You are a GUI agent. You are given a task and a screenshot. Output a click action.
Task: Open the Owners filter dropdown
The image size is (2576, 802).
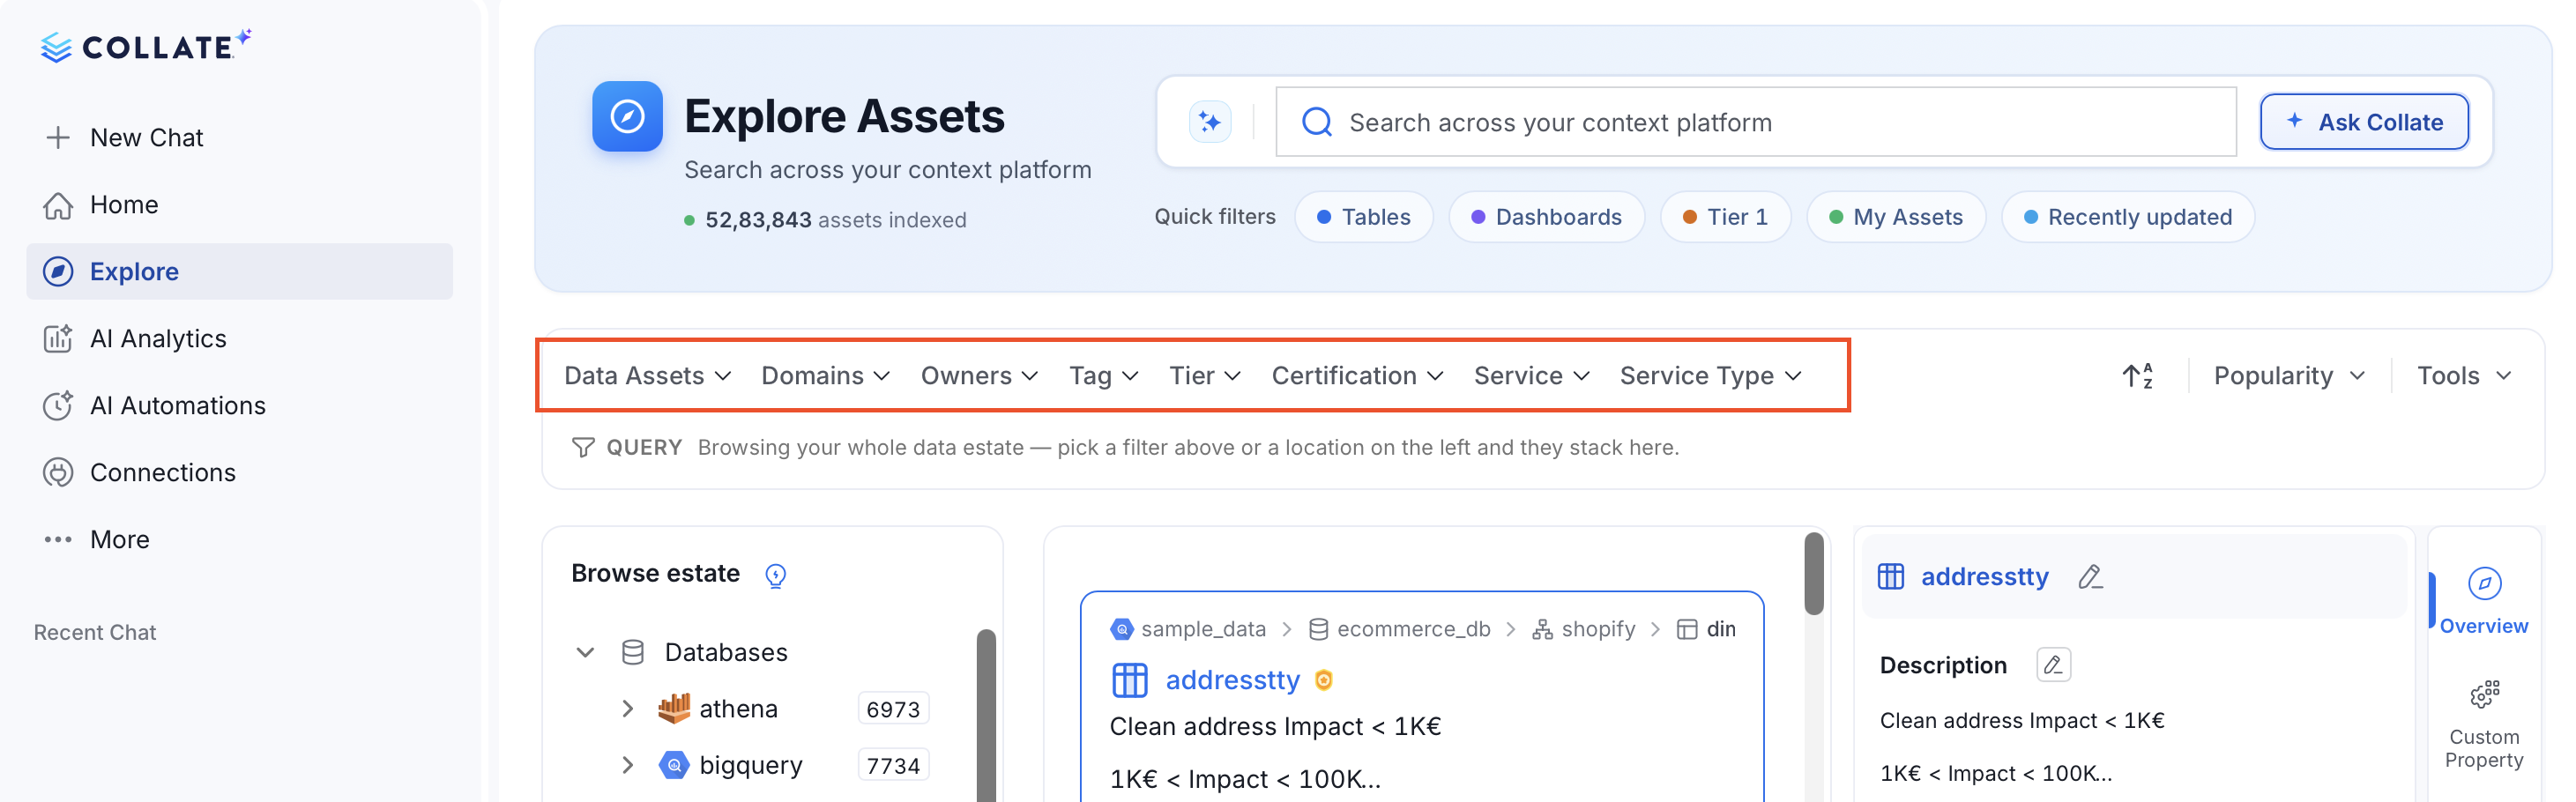click(979, 376)
